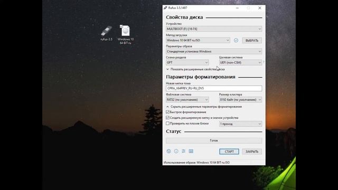This screenshot has height=190, width=338.
Task: Click the ВЫБРАТЬ button
Action: pos(252,40)
